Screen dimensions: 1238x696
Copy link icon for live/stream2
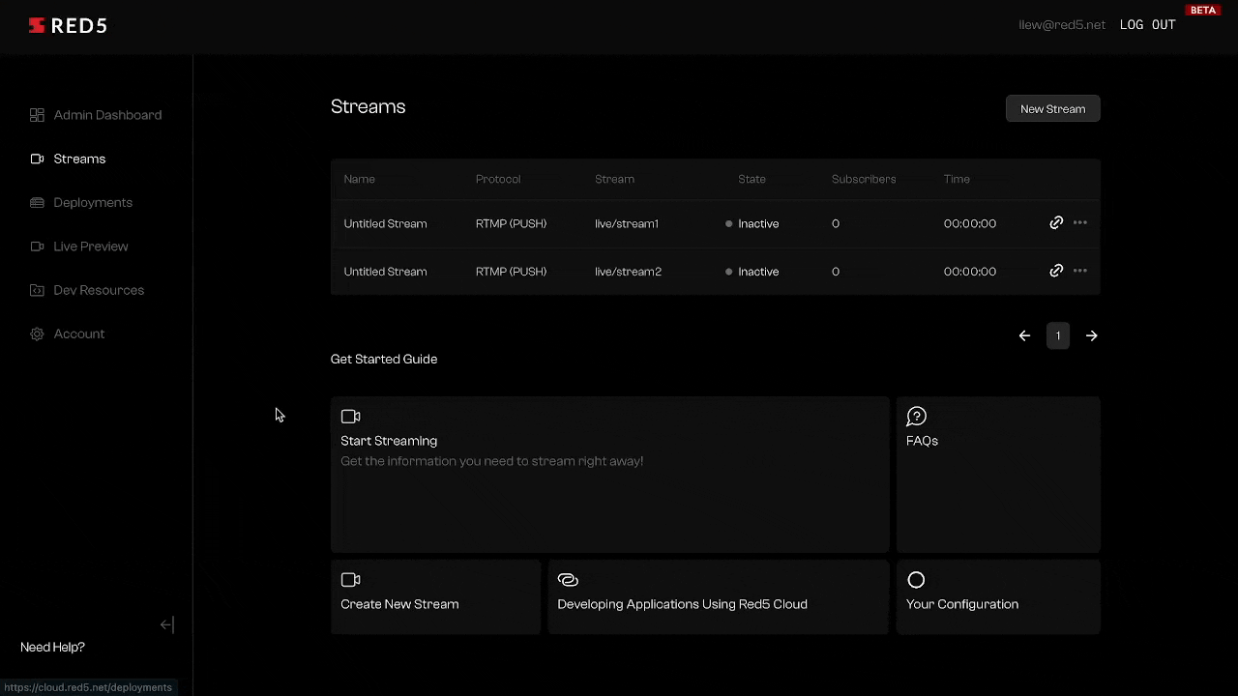(1056, 271)
